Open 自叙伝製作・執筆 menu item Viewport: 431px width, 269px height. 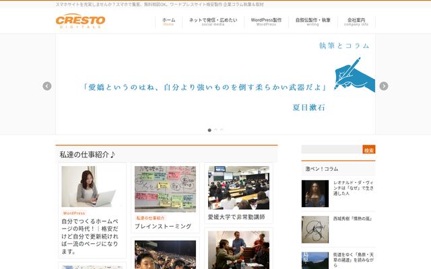(312, 22)
